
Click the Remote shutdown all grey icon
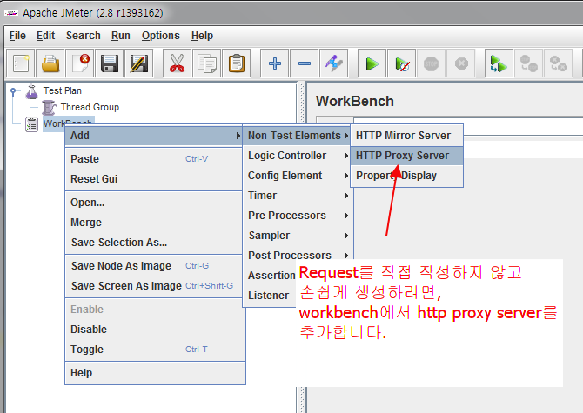coord(559,63)
